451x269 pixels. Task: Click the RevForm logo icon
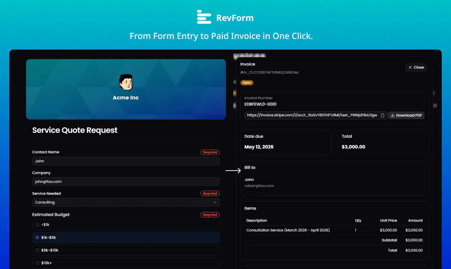(204, 17)
